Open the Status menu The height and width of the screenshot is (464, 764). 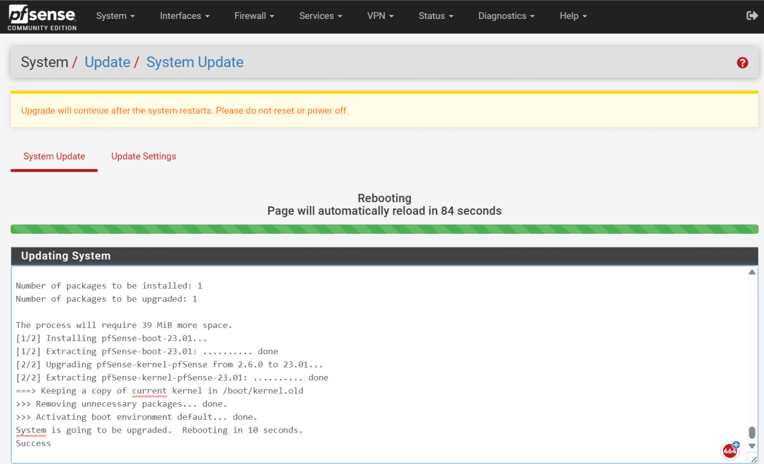pos(435,15)
